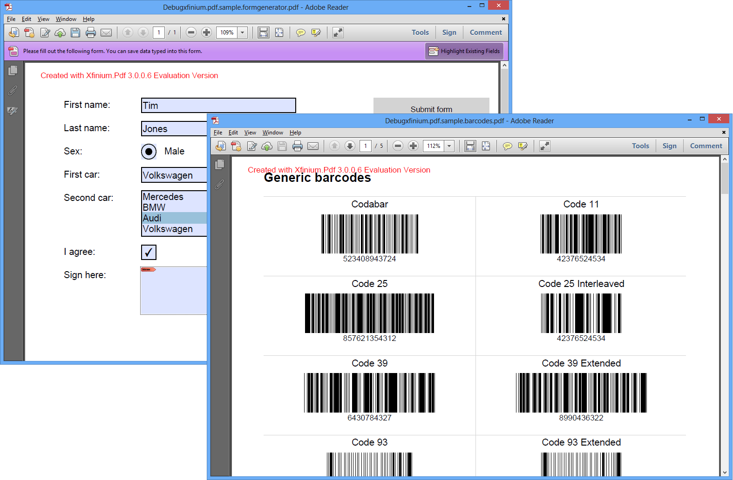Open signatures panel in formgenerator sidebar
This screenshot has width=733, height=480.
tap(13, 111)
